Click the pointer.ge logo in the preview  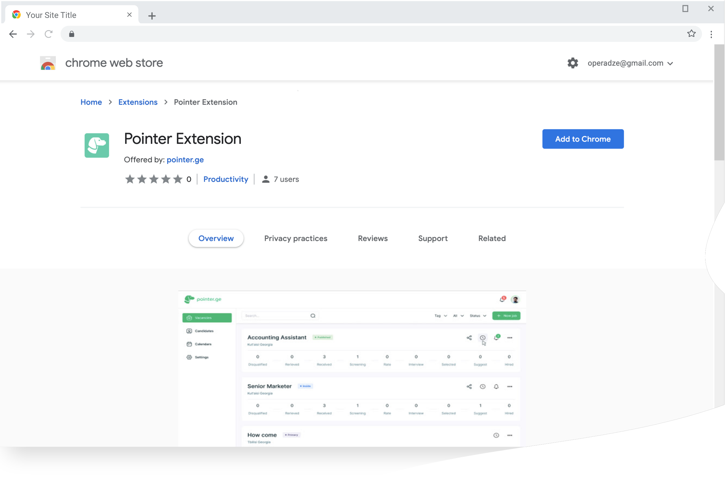pos(203,299)
